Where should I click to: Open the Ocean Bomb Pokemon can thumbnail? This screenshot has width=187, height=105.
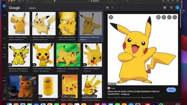pos(48,86)
